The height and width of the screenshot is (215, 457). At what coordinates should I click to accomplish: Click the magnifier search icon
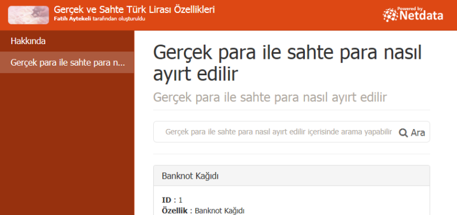[403, 133]
